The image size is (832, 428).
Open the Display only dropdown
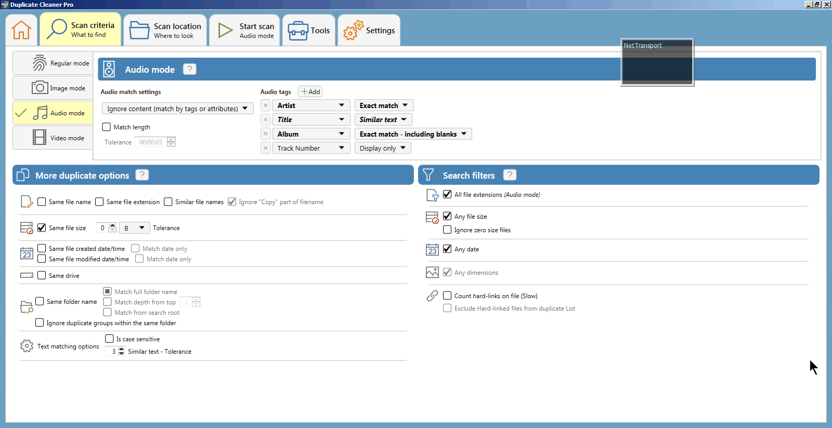(383, 148)
